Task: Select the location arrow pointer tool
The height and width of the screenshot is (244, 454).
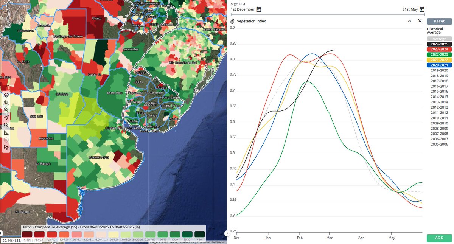Action: (6, 118)
